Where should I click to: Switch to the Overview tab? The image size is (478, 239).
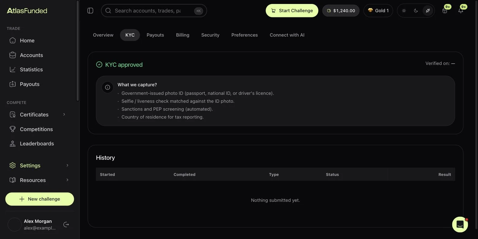click(103, 35)
